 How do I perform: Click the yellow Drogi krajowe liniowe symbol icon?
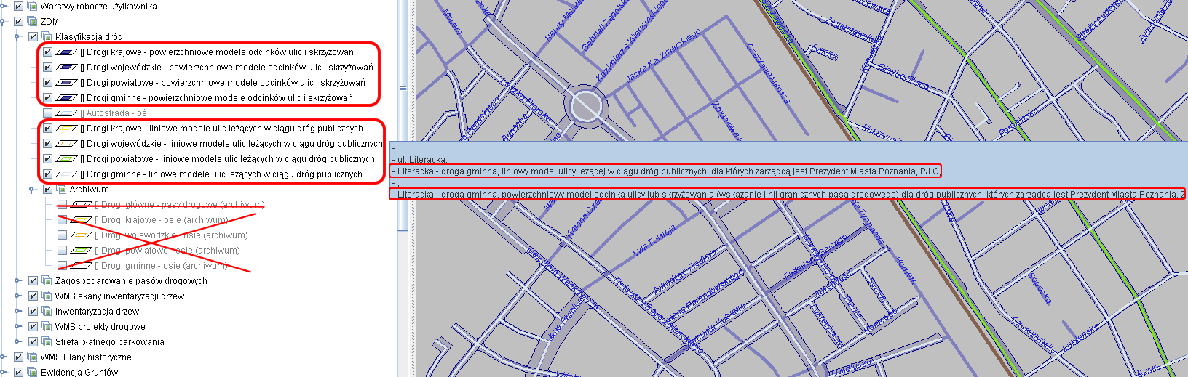tap(66, 129)
